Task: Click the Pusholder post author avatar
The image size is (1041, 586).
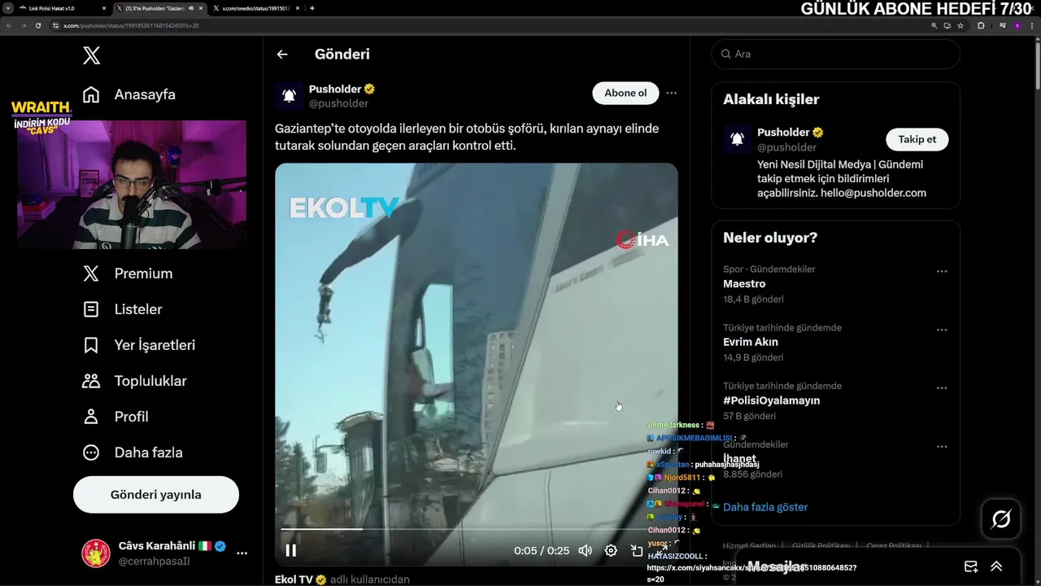Action: click(x=289, y=96)
